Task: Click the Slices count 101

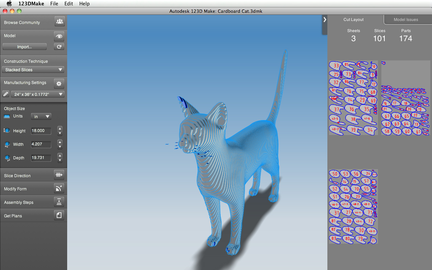Action: (379, 38)
